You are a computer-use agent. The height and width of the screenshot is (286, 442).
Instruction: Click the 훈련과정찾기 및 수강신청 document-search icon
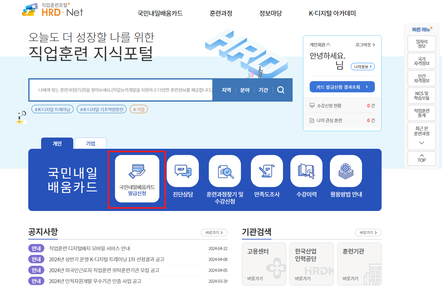[x=225, y=171]
